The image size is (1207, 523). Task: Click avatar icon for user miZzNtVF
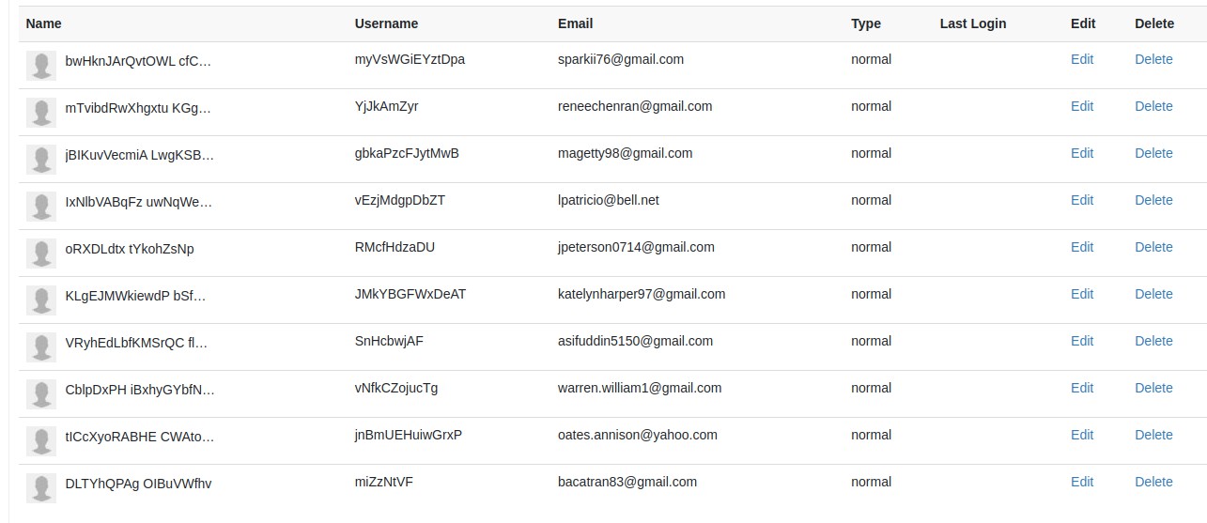[x=41, y=487]
